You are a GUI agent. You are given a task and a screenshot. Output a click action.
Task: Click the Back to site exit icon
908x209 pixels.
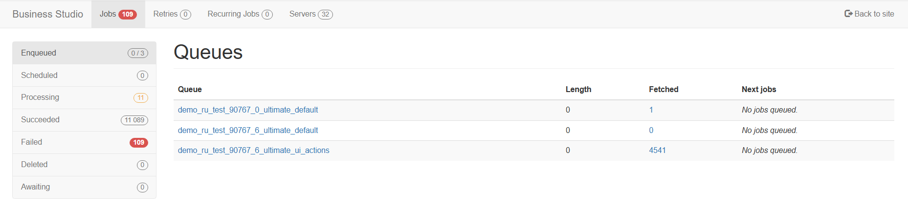pyautogui.click(x=848, y=14)
